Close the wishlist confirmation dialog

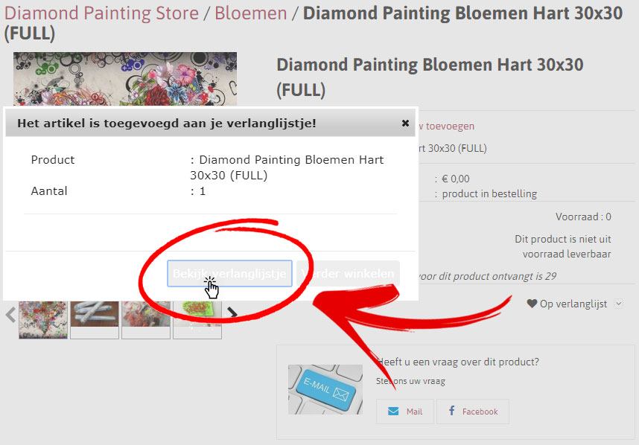tap(405, 123)
